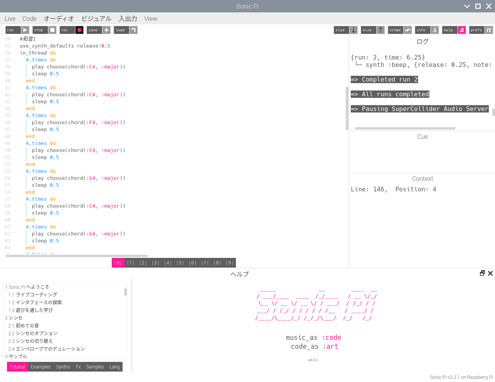This screenshot has height=382, width=495.
Task: Click the 'Pausing SuperCollider Audio Server' log entry
Action: pyautogui.click(x=420, y=109)
